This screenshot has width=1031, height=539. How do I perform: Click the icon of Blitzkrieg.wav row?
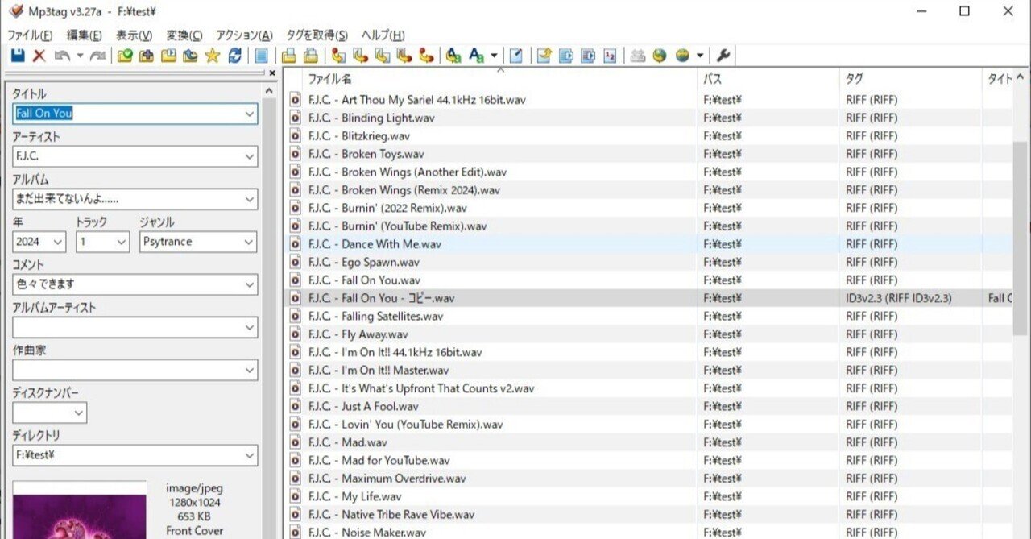point(296,136)
